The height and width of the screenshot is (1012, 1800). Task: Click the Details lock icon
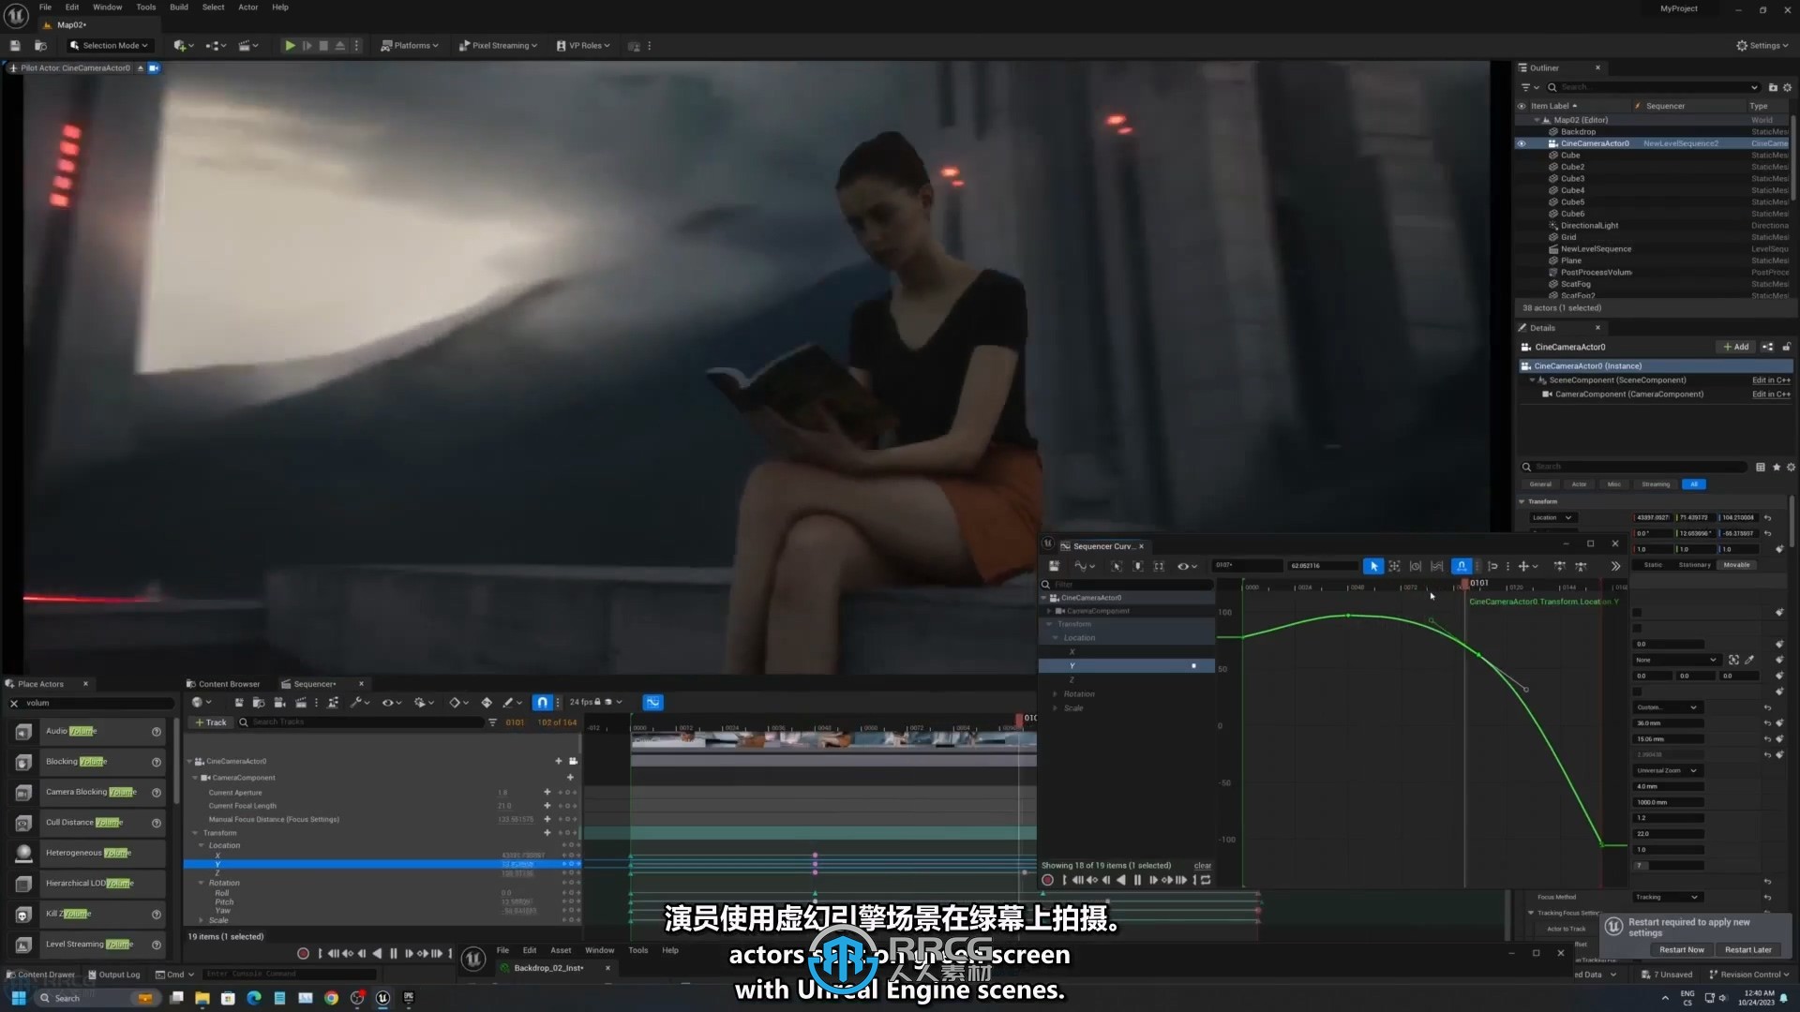coord(1786,347)
